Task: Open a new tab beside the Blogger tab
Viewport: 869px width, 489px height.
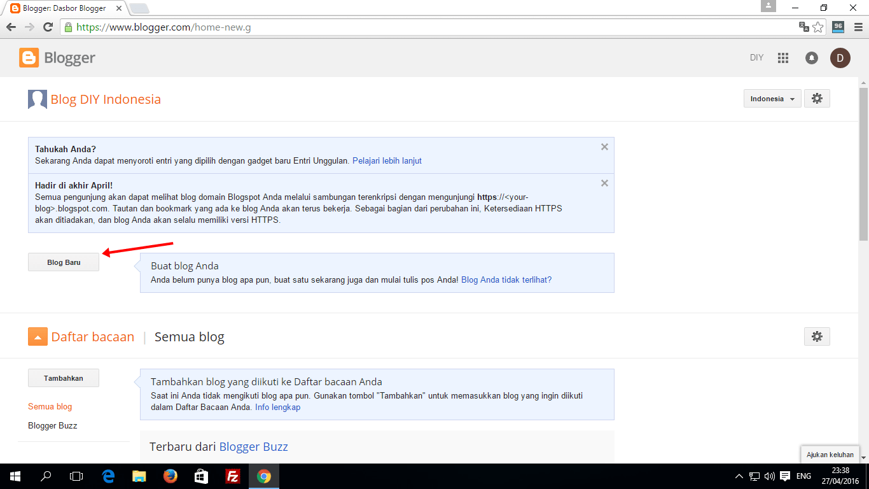Action: (139, 8)
